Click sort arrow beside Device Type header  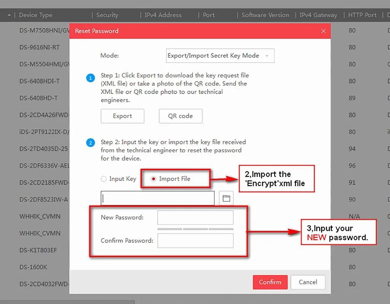click(x=9, y=15)
